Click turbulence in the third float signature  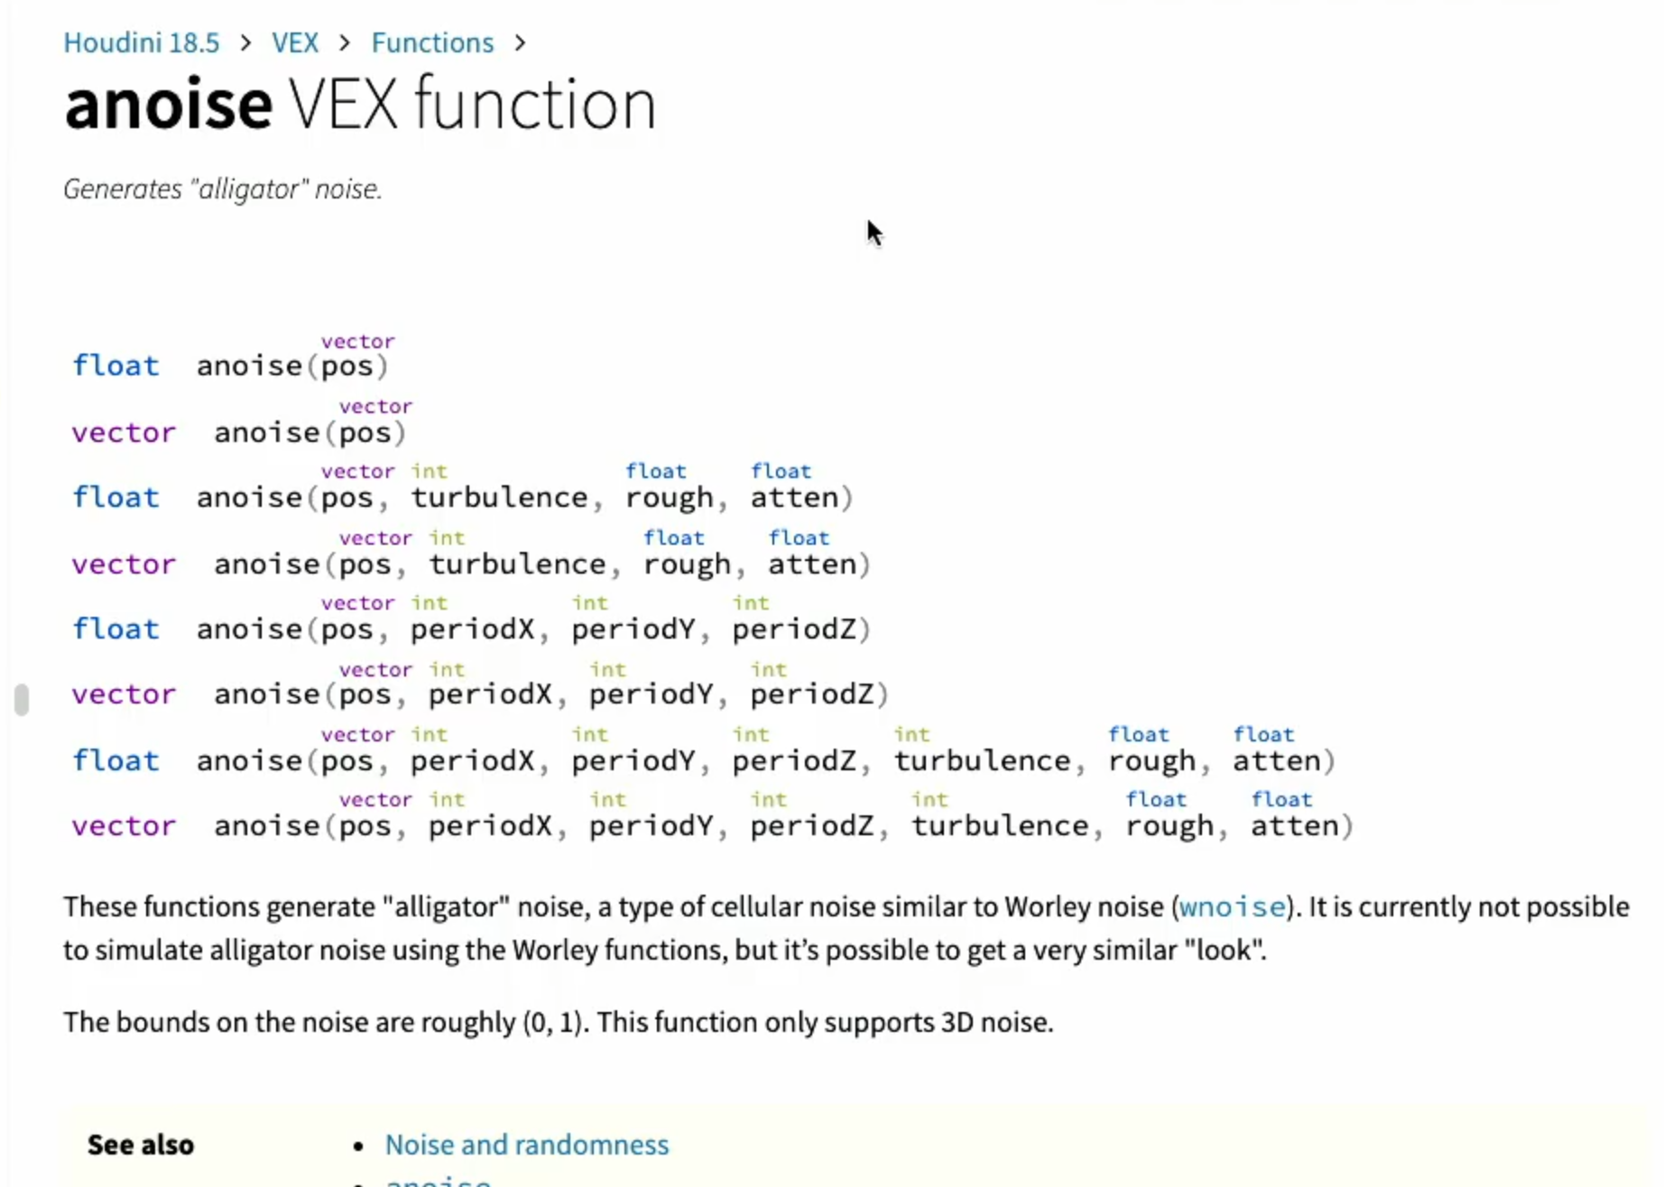[499, 497]
